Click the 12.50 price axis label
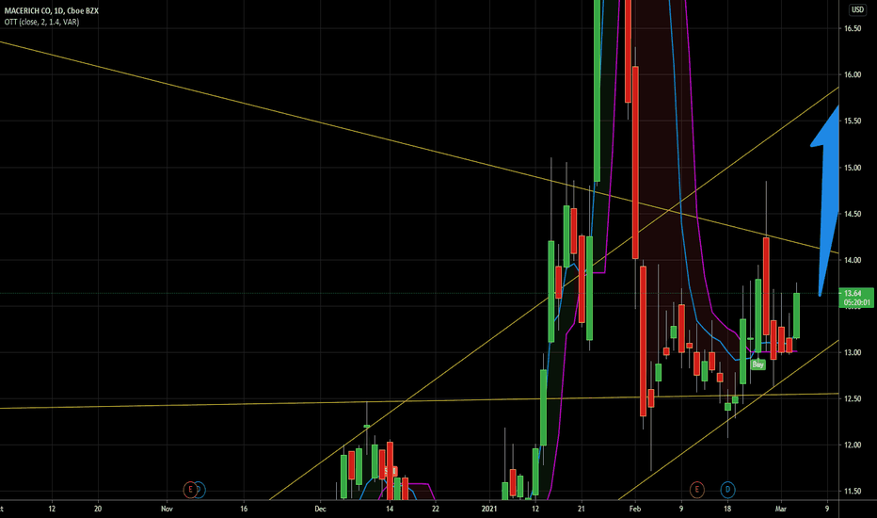Image resolution: width=877 pixels, height=518 pixels. coord(853,399)
